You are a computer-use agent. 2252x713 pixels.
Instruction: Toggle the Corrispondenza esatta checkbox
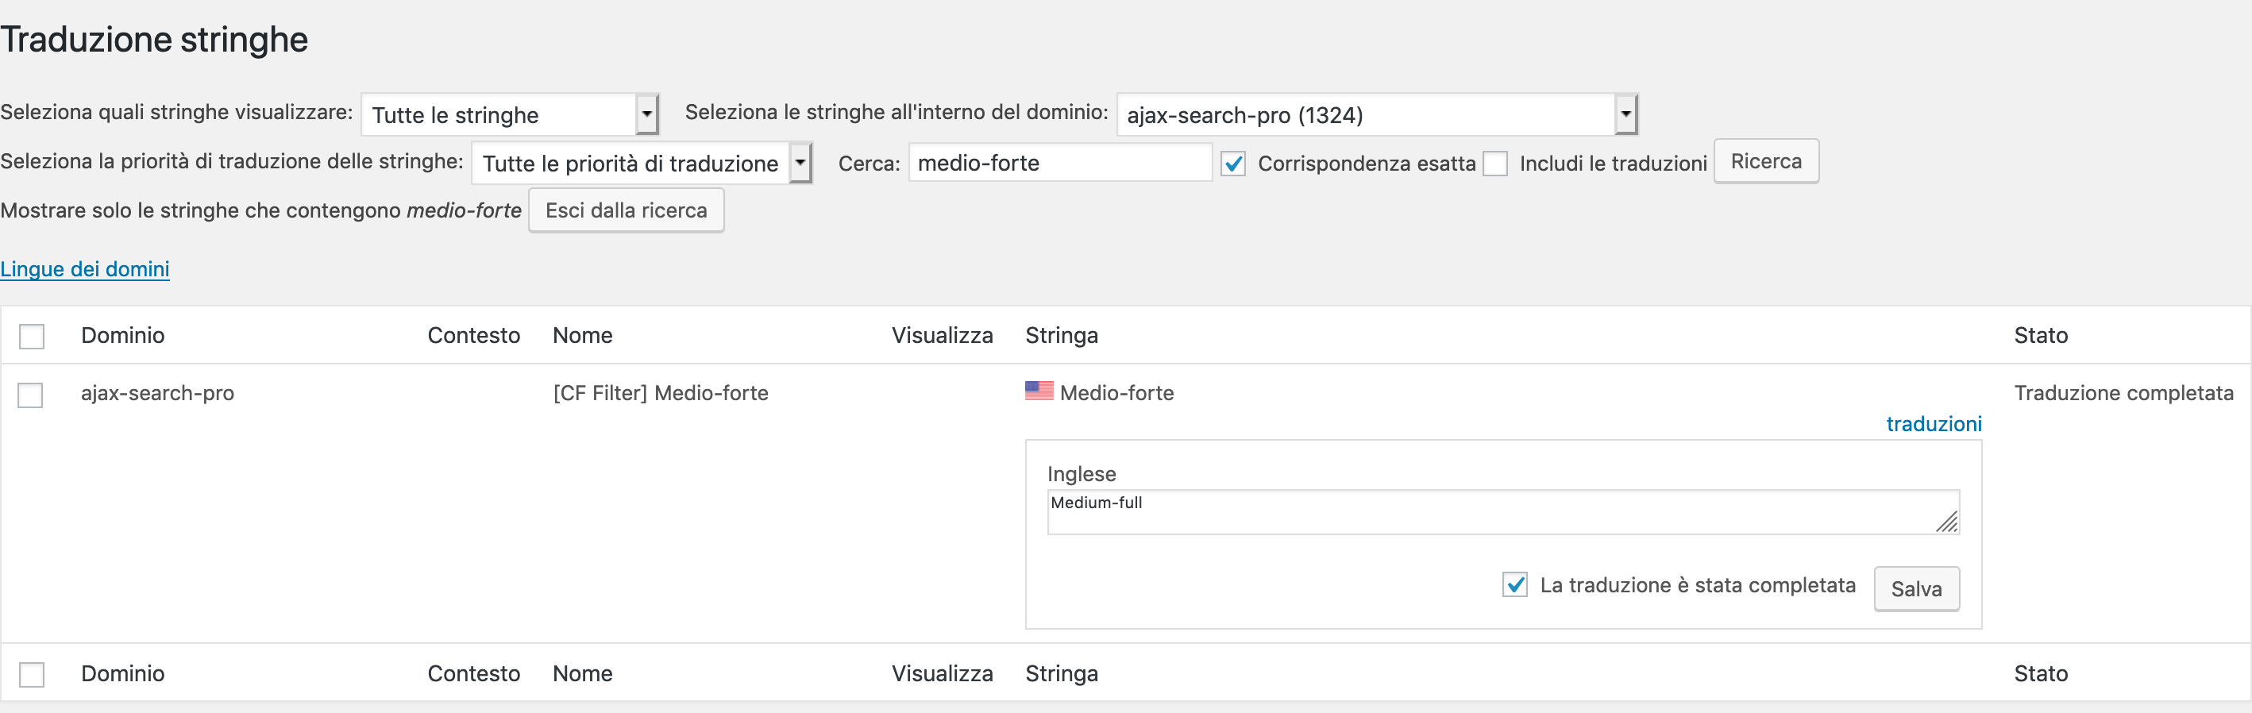click(x=1232, y=164)
